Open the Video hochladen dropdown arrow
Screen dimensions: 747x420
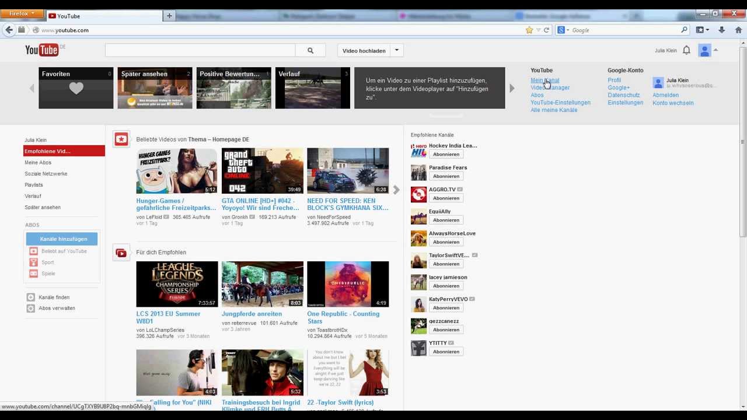click(397, 51)
